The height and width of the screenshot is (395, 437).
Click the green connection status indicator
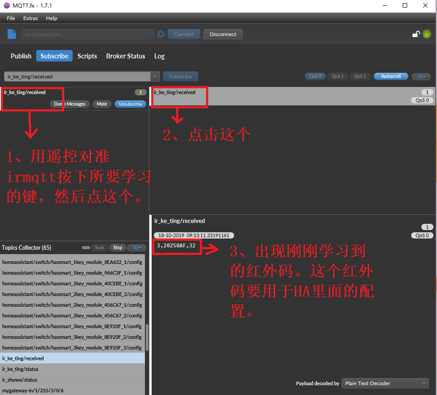[427, 34]
